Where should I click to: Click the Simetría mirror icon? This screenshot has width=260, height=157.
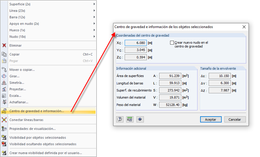pyautogui.click(x=4, y=83)
